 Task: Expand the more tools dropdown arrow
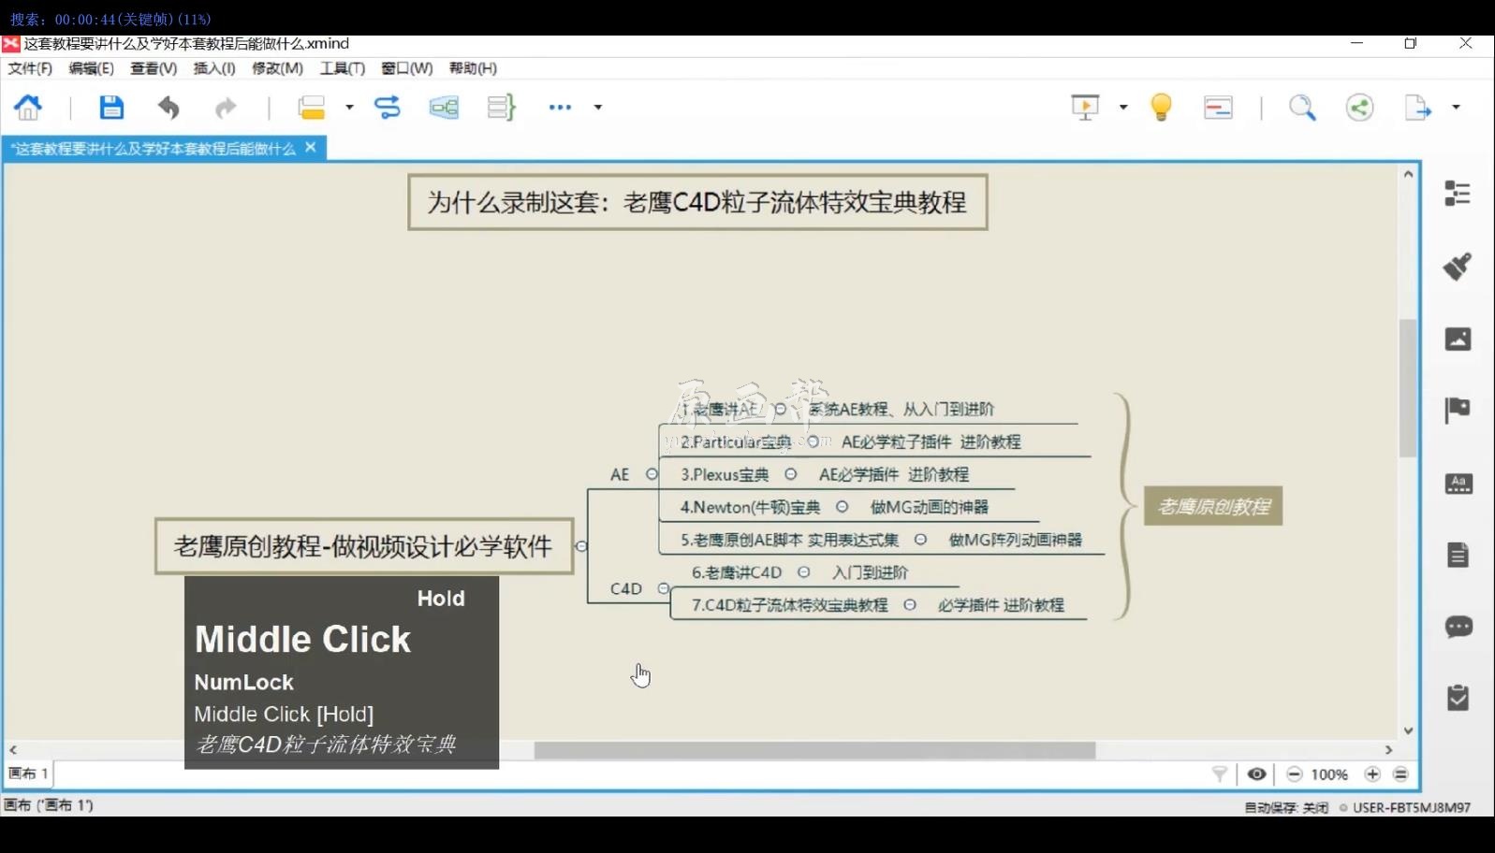coord(598,108)
